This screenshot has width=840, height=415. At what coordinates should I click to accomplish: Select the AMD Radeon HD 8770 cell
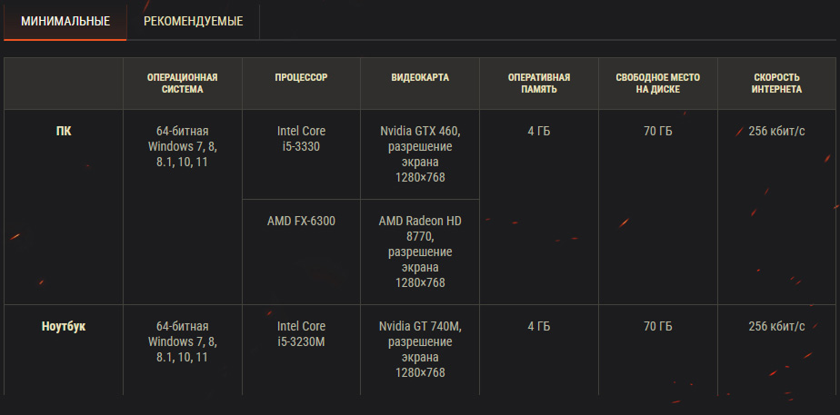420,252
